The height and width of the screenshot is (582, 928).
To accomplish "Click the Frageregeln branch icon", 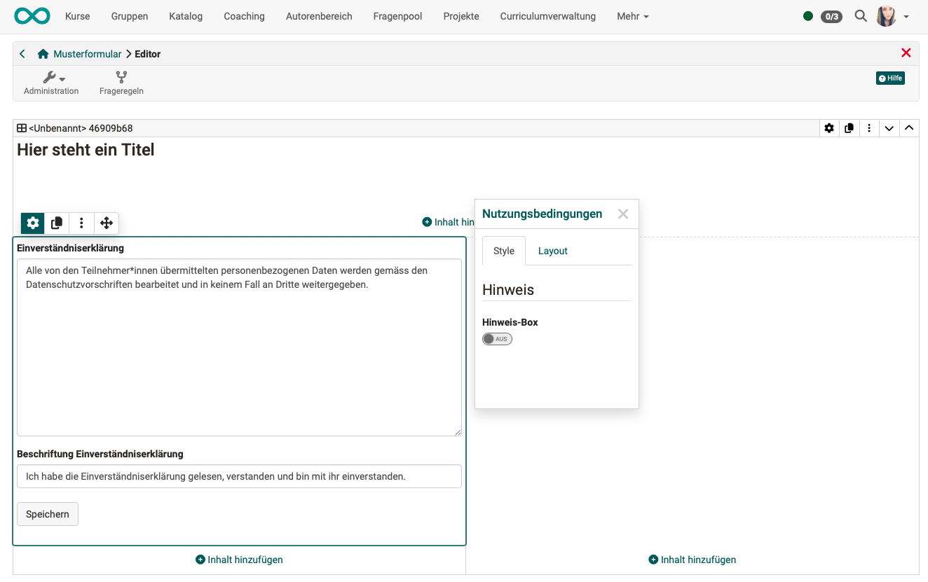I will coord(121,77).
